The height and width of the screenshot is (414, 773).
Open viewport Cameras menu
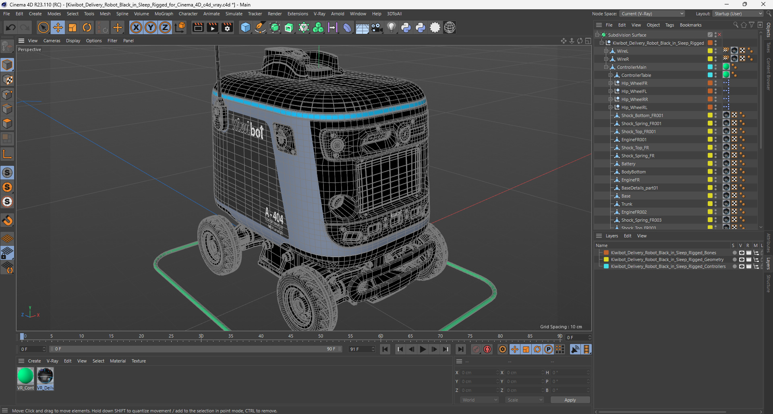tap(52, 41)
